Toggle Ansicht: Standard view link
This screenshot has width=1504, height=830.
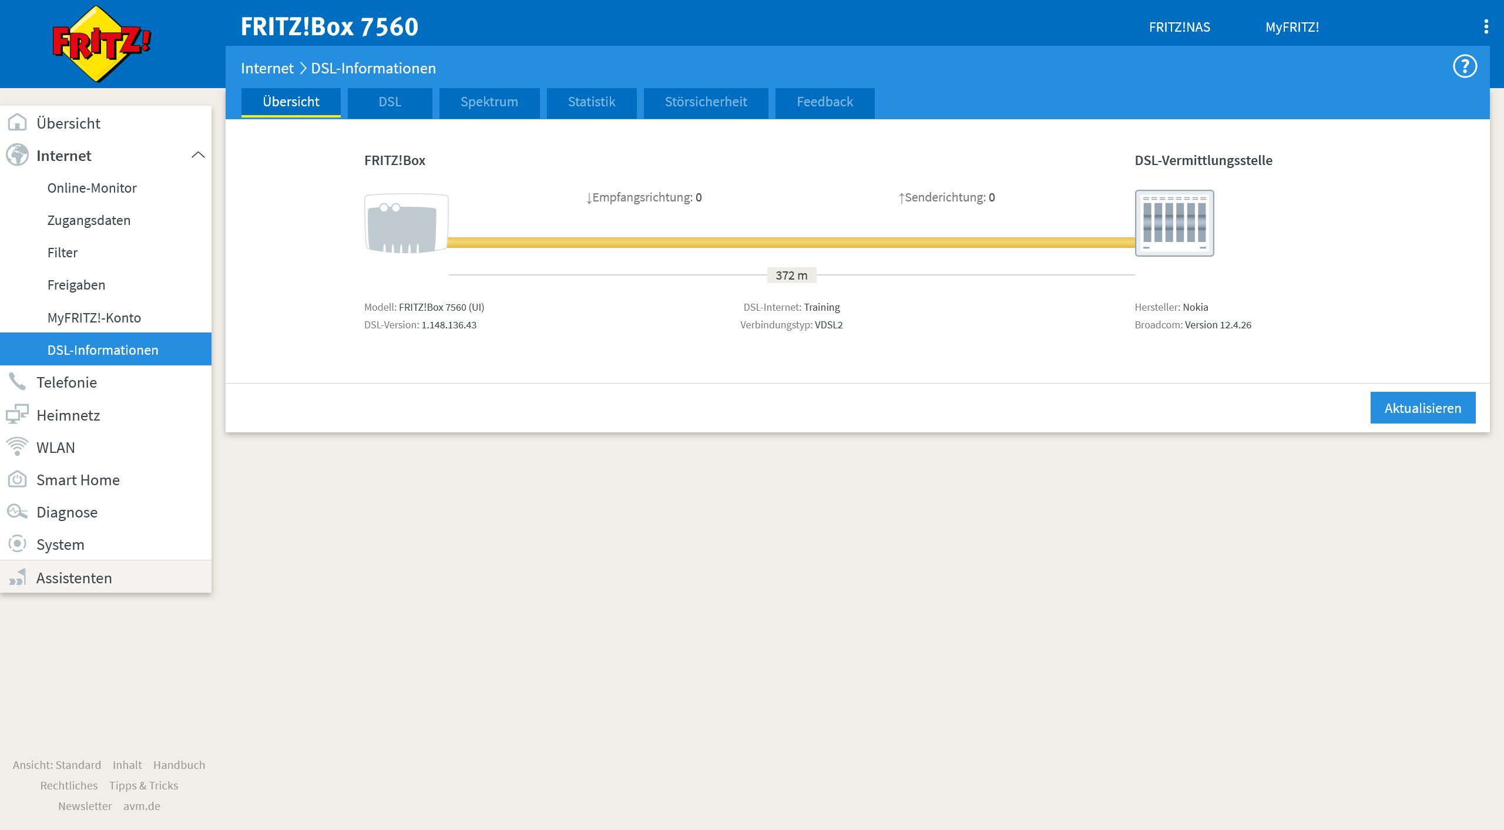click(57, 765)
